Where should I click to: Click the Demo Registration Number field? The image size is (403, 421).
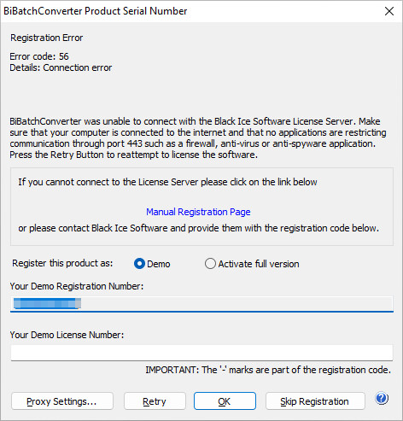[x=201, y=303]
